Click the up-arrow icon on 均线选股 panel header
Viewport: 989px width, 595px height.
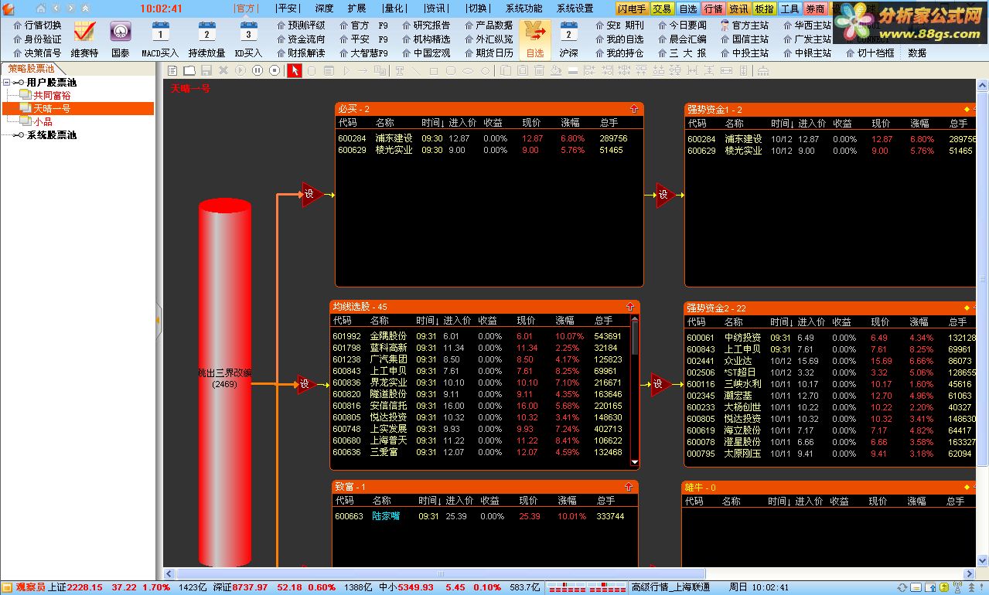[630, 307]
